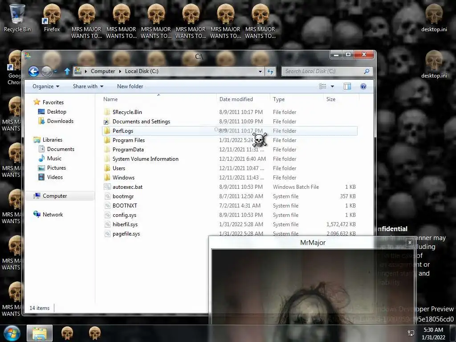This screenshot has width=456, height=342.
Task: Select the bootmgr file
Action: point(123,196)
